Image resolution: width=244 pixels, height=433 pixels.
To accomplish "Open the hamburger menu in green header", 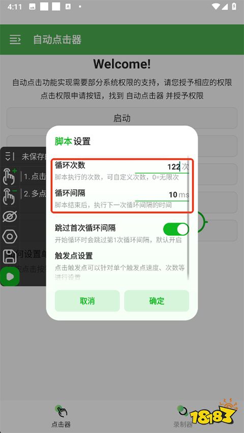I will click(x=15, y=40).
